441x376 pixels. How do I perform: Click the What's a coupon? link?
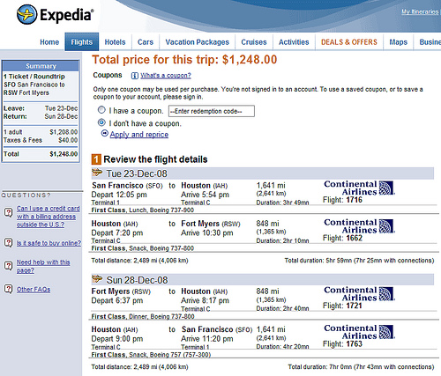[x=166, y=76]
